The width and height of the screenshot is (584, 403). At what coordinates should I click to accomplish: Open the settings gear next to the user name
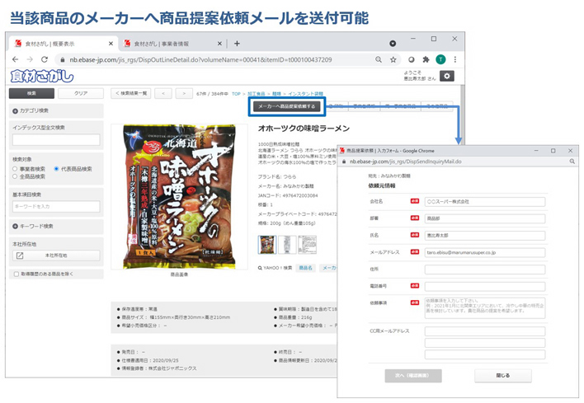(447, 76)
